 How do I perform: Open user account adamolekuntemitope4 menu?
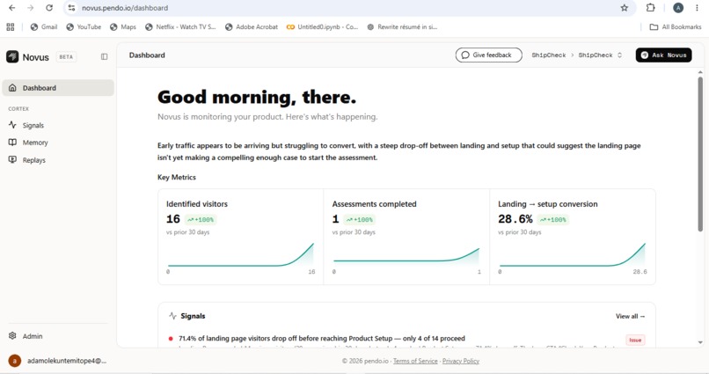[x=58, y=361]
